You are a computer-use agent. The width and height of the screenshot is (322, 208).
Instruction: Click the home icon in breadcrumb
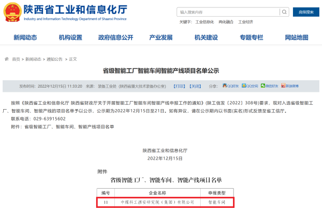6,59
